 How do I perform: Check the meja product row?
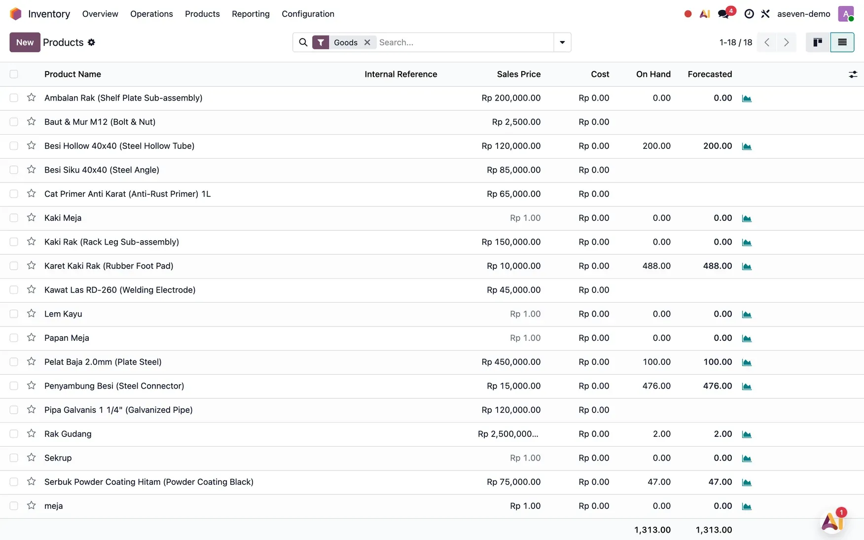tap(14, 506)
